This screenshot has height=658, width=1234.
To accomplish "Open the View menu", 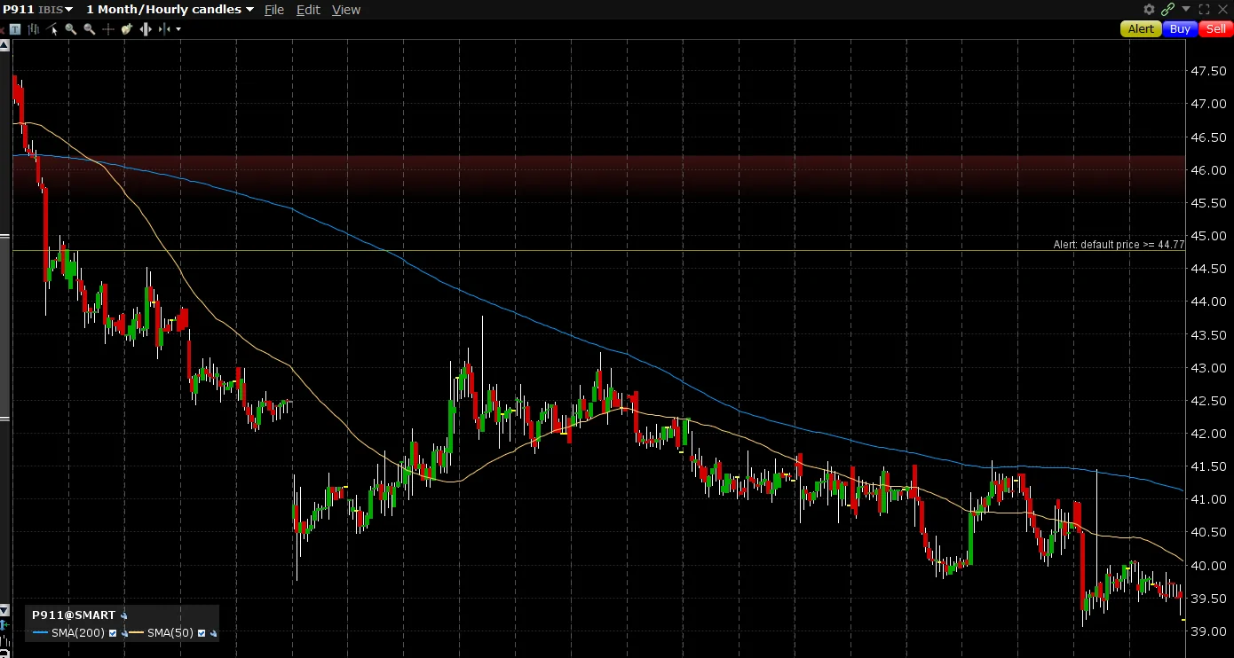I will (x=346, y=10).
